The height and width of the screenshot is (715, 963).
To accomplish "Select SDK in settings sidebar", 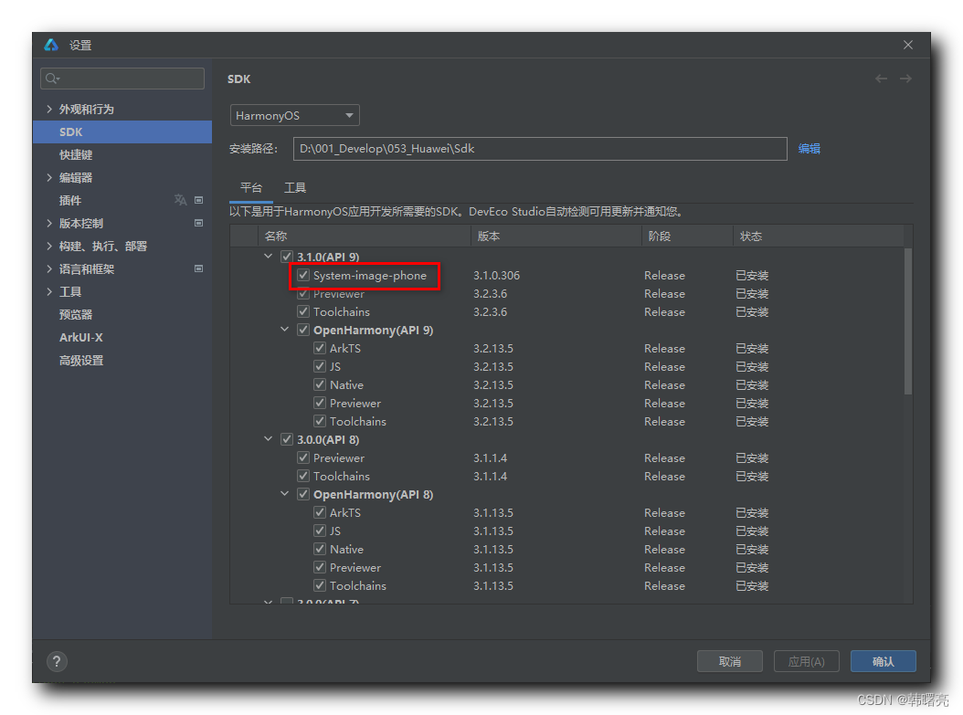I will pyautogui.click(x=122, y=132).
